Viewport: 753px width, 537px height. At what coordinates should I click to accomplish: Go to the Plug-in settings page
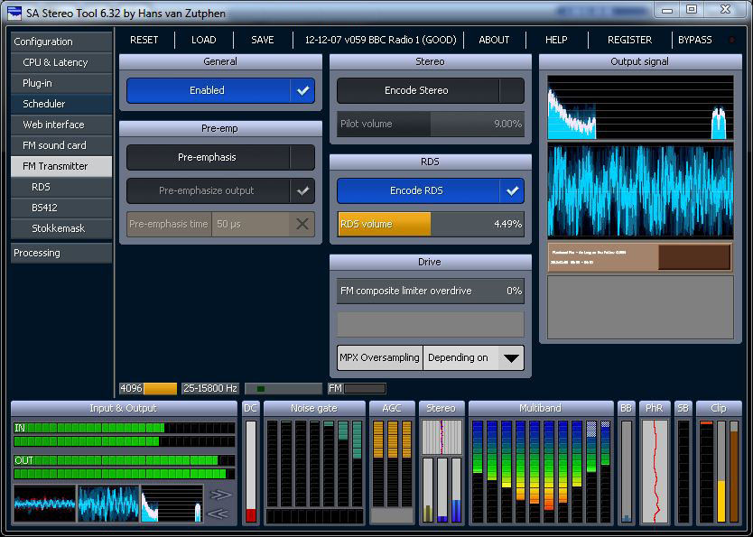coord(61,83)
